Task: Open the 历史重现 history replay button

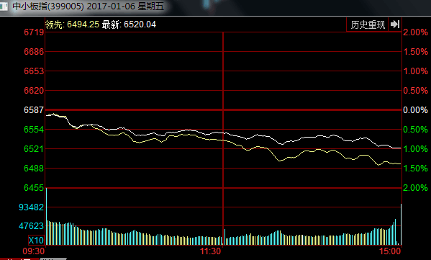Action: click(368, 24)
